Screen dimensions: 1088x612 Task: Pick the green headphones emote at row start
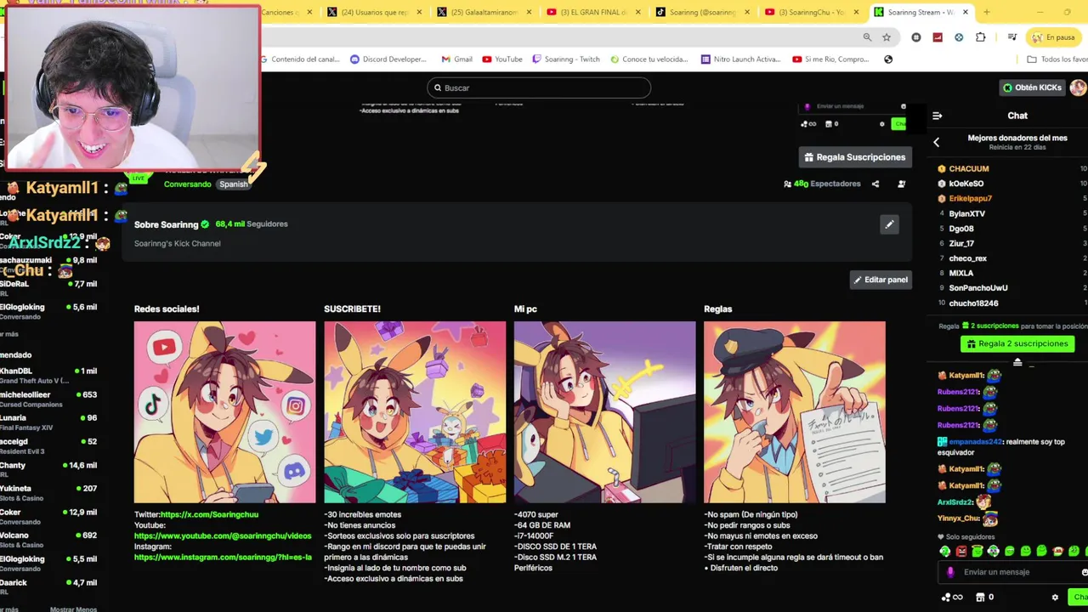click(x=945, y=551)
